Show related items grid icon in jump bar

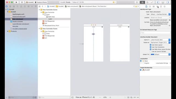click(x=40, y=6)
